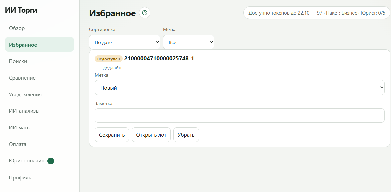Click the дедлайн info line
Viewport: 391px width, 192px height.
[112, 68]
